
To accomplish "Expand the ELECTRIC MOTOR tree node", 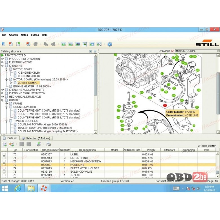I will pyautogui.click(x=2, y=62).
